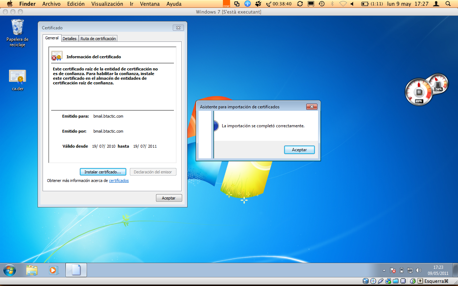Click the Bluetooth menu bar icon
The width and height of the screenshot is (458, 286).
(332, 4)
